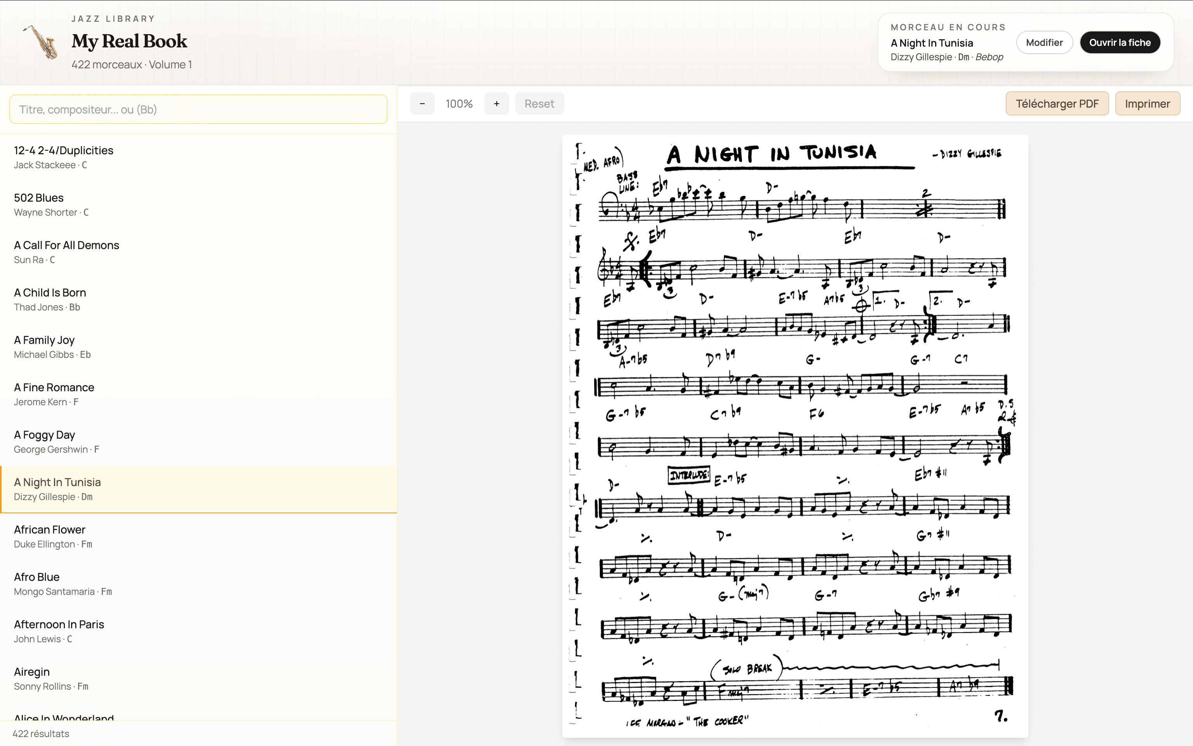Reset the sheet zoom level
The image size is (1193, 746).
click(539, 104)
